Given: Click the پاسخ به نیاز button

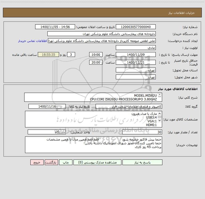Looking at the screenshot, I should [142, 162].
